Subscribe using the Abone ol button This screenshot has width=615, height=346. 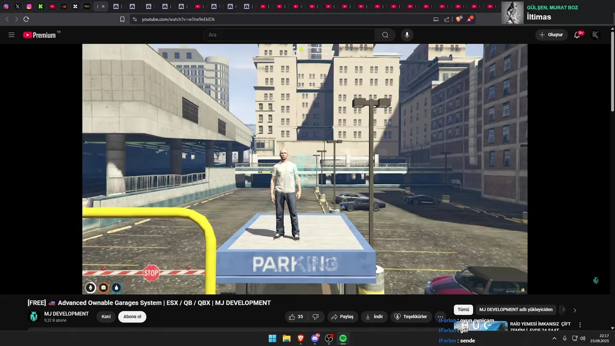pyautogui.click(x=132, y=317)
